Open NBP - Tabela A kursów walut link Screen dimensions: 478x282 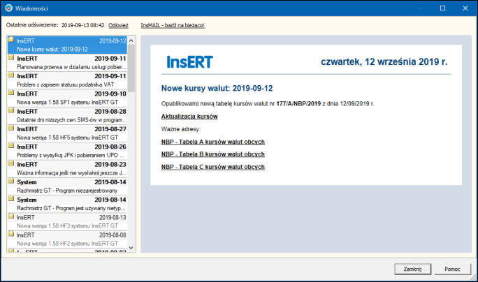pyautogui.click(x=212, y=142)
